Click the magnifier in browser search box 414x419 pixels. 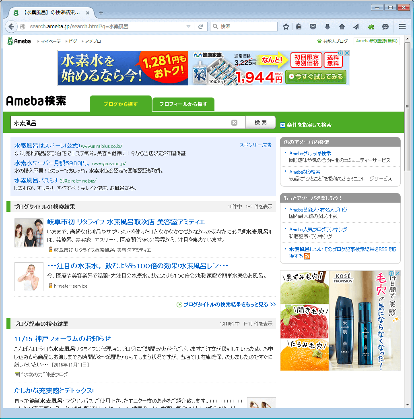[x=215, y=27]
